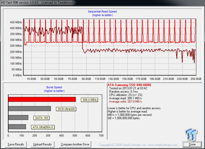
Task: Click the HD Tach RW window title
Action: click(x=37, y=3)
